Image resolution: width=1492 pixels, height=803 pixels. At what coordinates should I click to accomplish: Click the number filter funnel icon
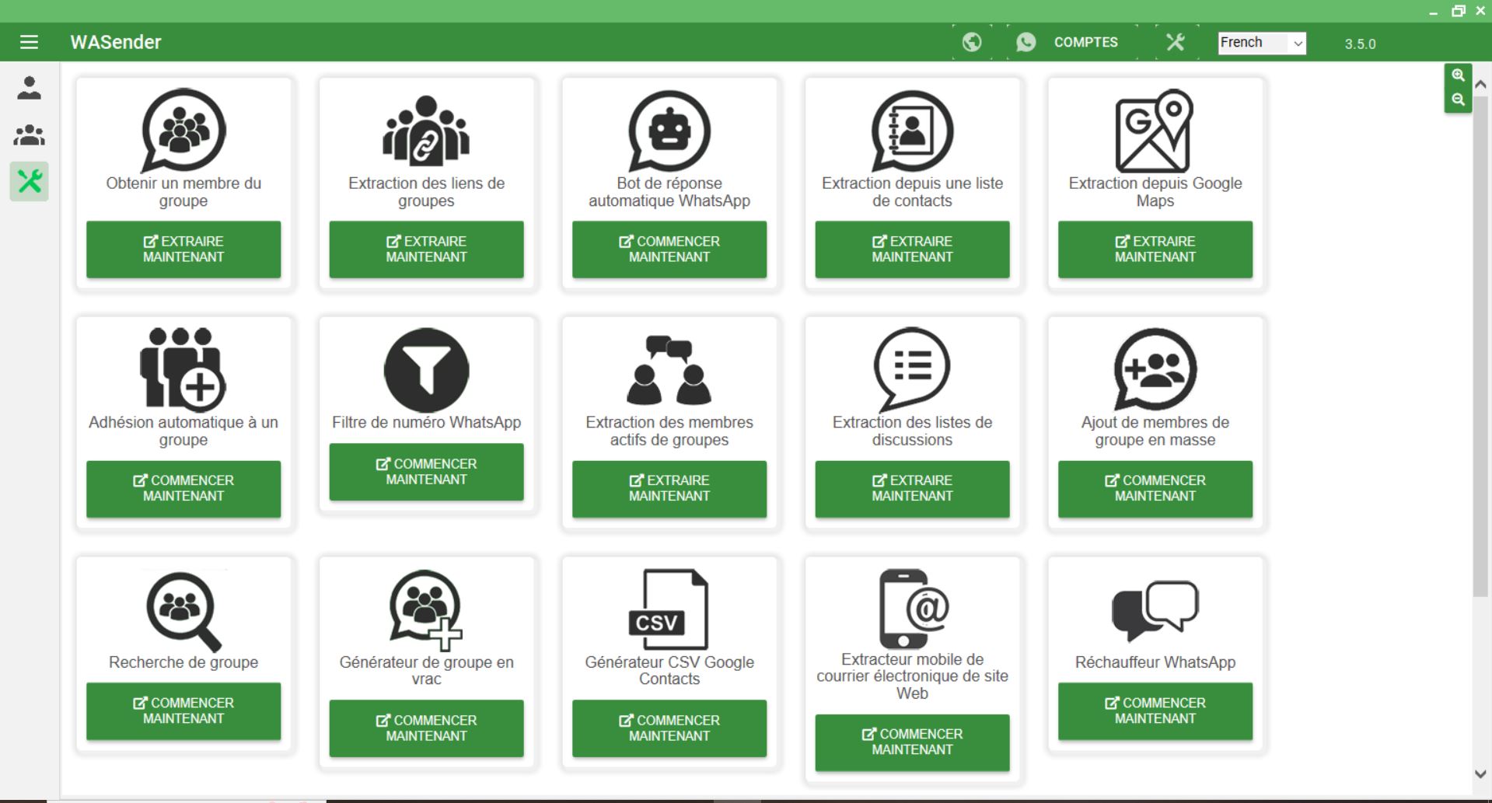[x=426, y=370]
